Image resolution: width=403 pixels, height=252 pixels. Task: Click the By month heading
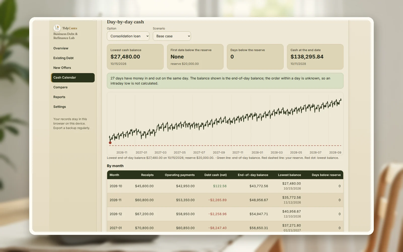coord(115,166)
